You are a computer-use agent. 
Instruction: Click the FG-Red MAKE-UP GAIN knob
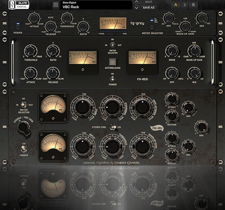pyautogui.click(x=194, y=51)
